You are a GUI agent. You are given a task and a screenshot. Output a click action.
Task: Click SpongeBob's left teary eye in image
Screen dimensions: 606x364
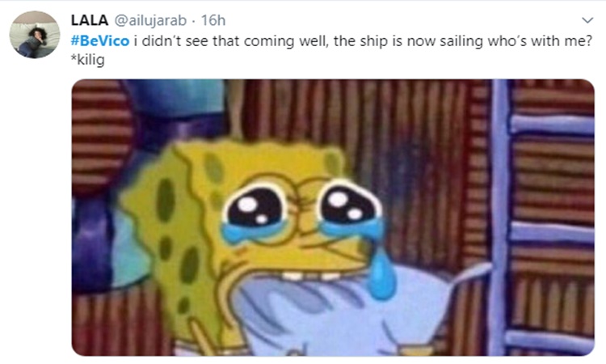(255, 211)
